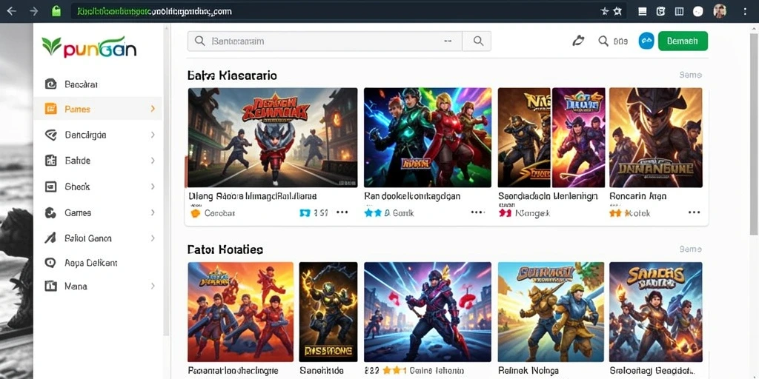Click the Ceroban publisher name
Viewport: 759px width, 379px height.
coord(219,212)
